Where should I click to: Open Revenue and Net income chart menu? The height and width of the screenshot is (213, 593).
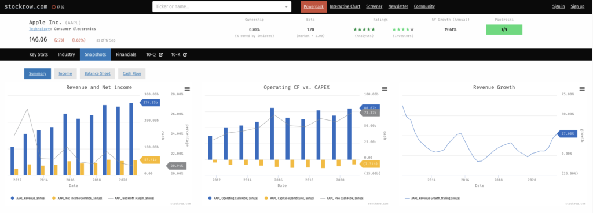pyautogui.click(x=187, y=88)
